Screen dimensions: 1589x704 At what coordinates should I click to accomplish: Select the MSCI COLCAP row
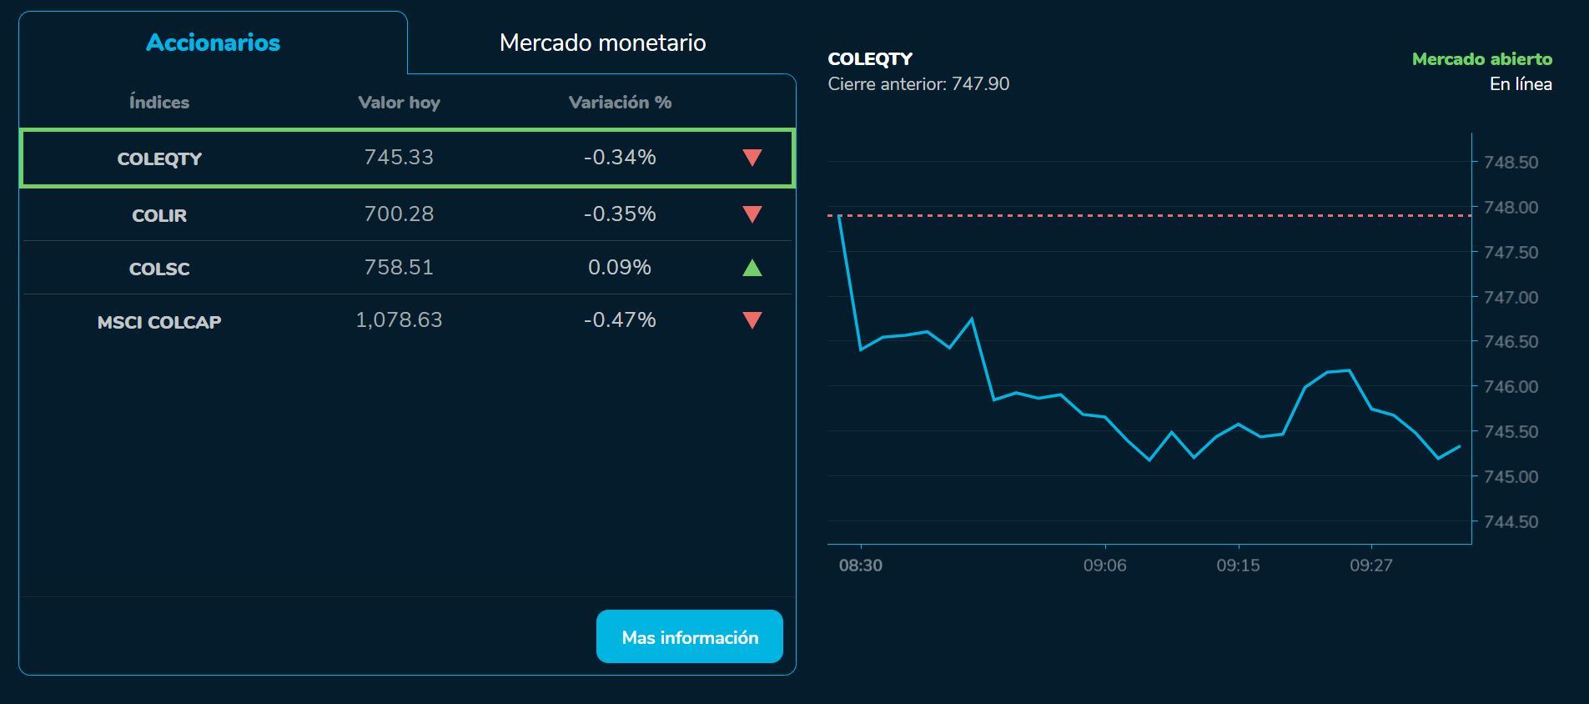[408, 319]
